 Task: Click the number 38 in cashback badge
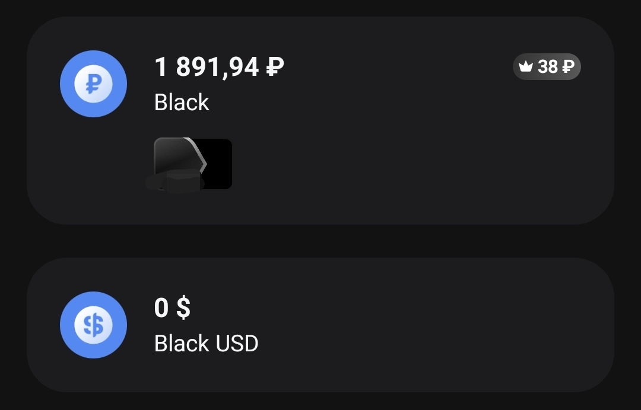coord(548,66)
